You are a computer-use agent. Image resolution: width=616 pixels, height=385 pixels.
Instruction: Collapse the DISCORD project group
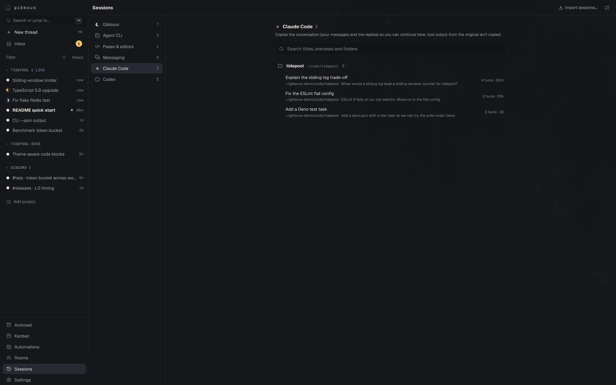point(7,167)
